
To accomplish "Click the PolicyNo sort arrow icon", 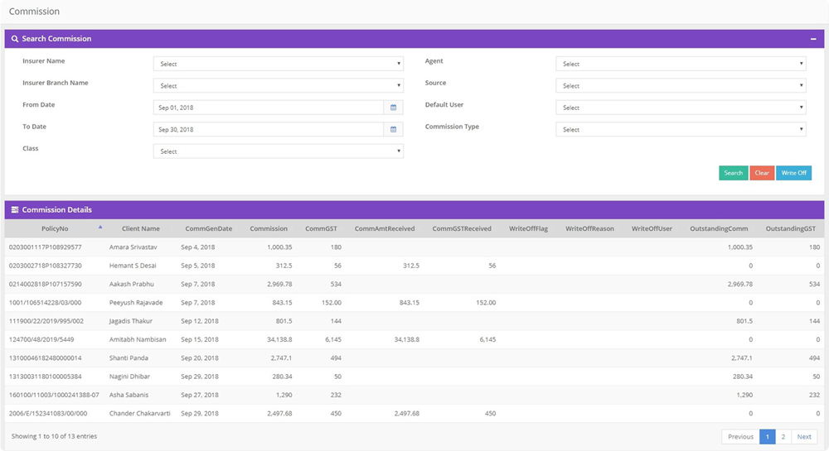I will (100, 227).
